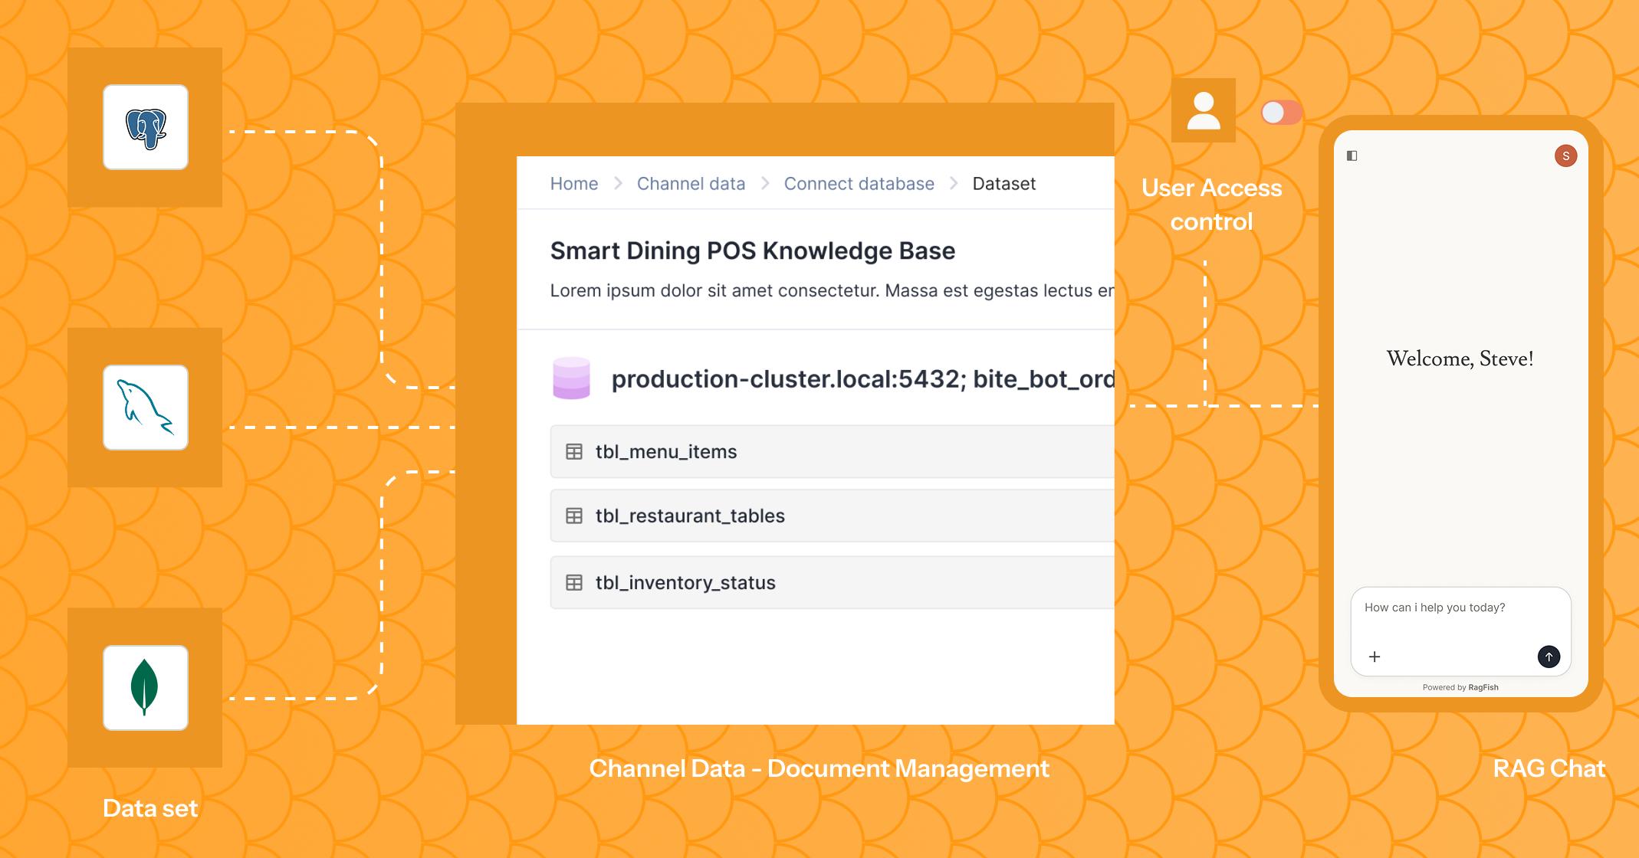Open the tbl_restaurant_tables table row

[832, 516]
